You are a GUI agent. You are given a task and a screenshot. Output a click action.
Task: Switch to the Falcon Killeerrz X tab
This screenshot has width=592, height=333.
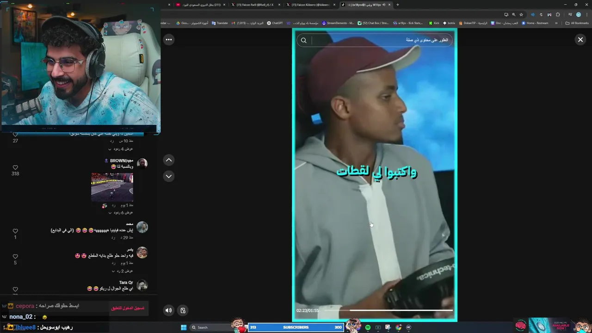[x=311, y=5]
